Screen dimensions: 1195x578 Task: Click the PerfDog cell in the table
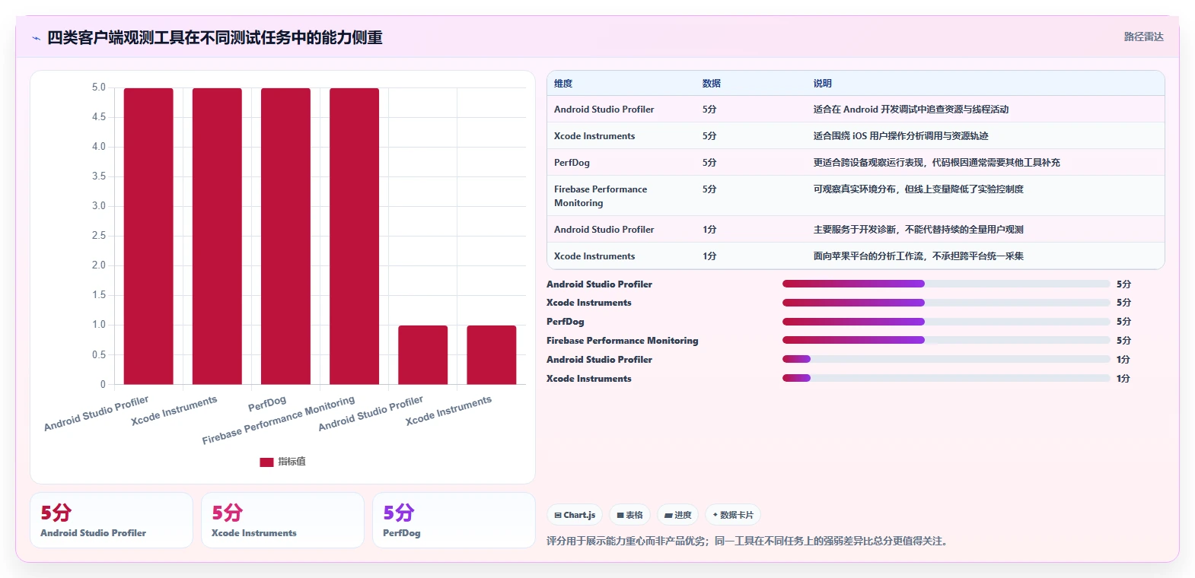tap(572, 163)
